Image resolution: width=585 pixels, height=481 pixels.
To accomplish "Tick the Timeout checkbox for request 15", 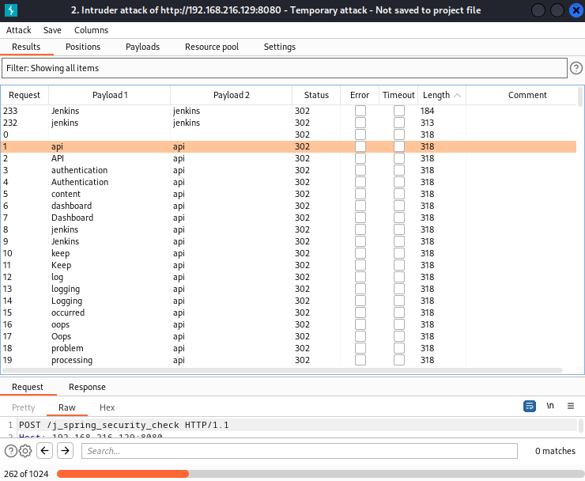I will point(399,312).
